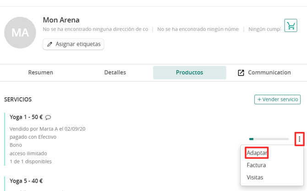The width and height of the screenshot is (307, 191).
Task: Click the Vender servicio button
Action: (277, 100)
